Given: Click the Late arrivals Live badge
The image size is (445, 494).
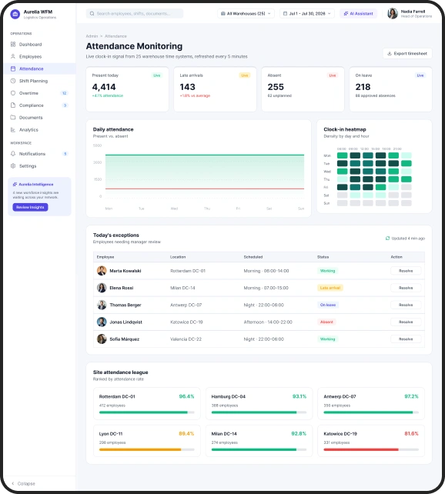Looking at the screenshot, I should 245,75.
